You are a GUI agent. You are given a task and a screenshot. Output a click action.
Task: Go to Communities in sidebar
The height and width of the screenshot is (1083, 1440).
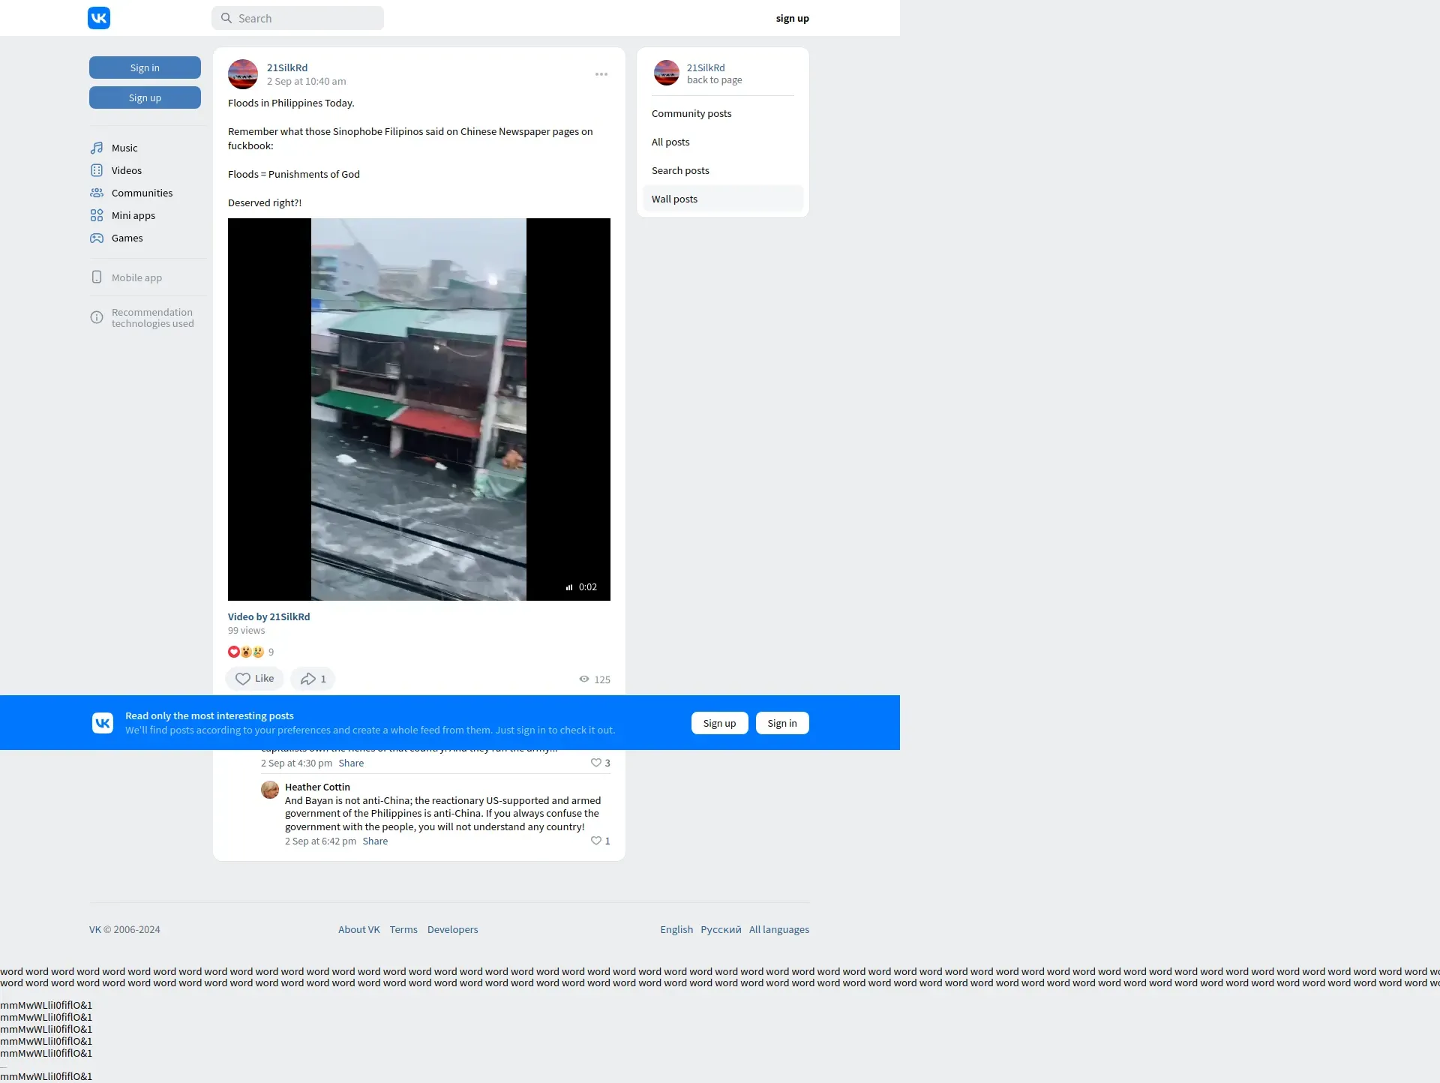point(141,193)
